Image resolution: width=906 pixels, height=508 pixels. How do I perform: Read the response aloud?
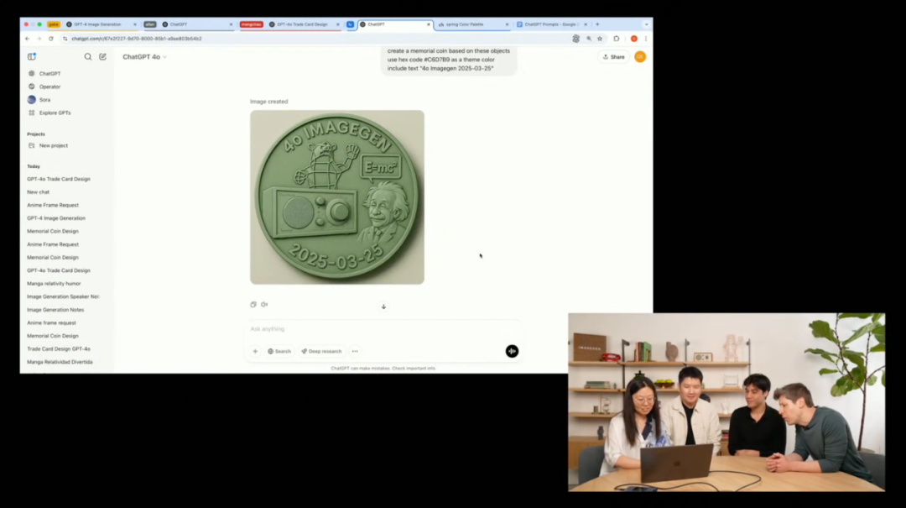(264, 305)
